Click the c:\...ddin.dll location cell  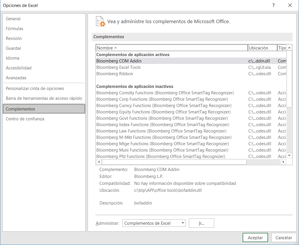[x=259, y=61]
